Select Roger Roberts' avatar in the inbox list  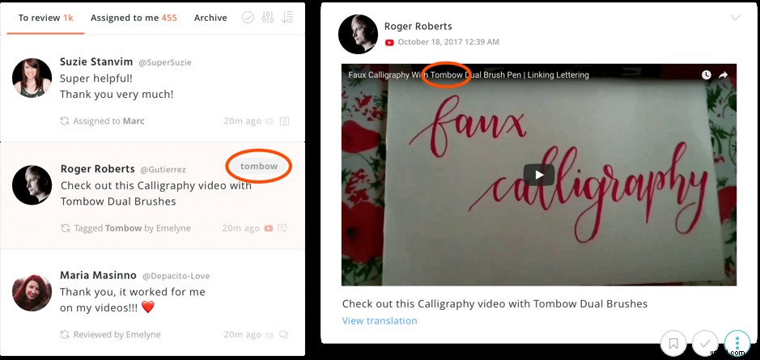coord(32,184)
